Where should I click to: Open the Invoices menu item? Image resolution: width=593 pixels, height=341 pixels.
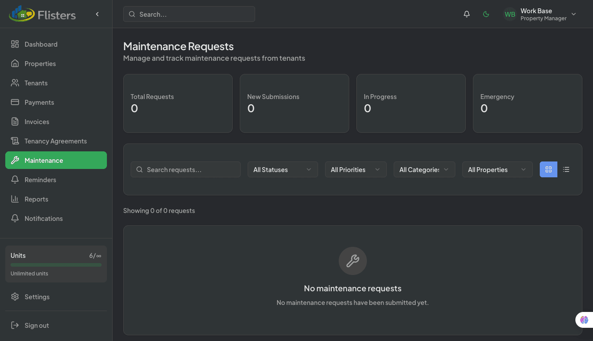click(x=37, y=122)
